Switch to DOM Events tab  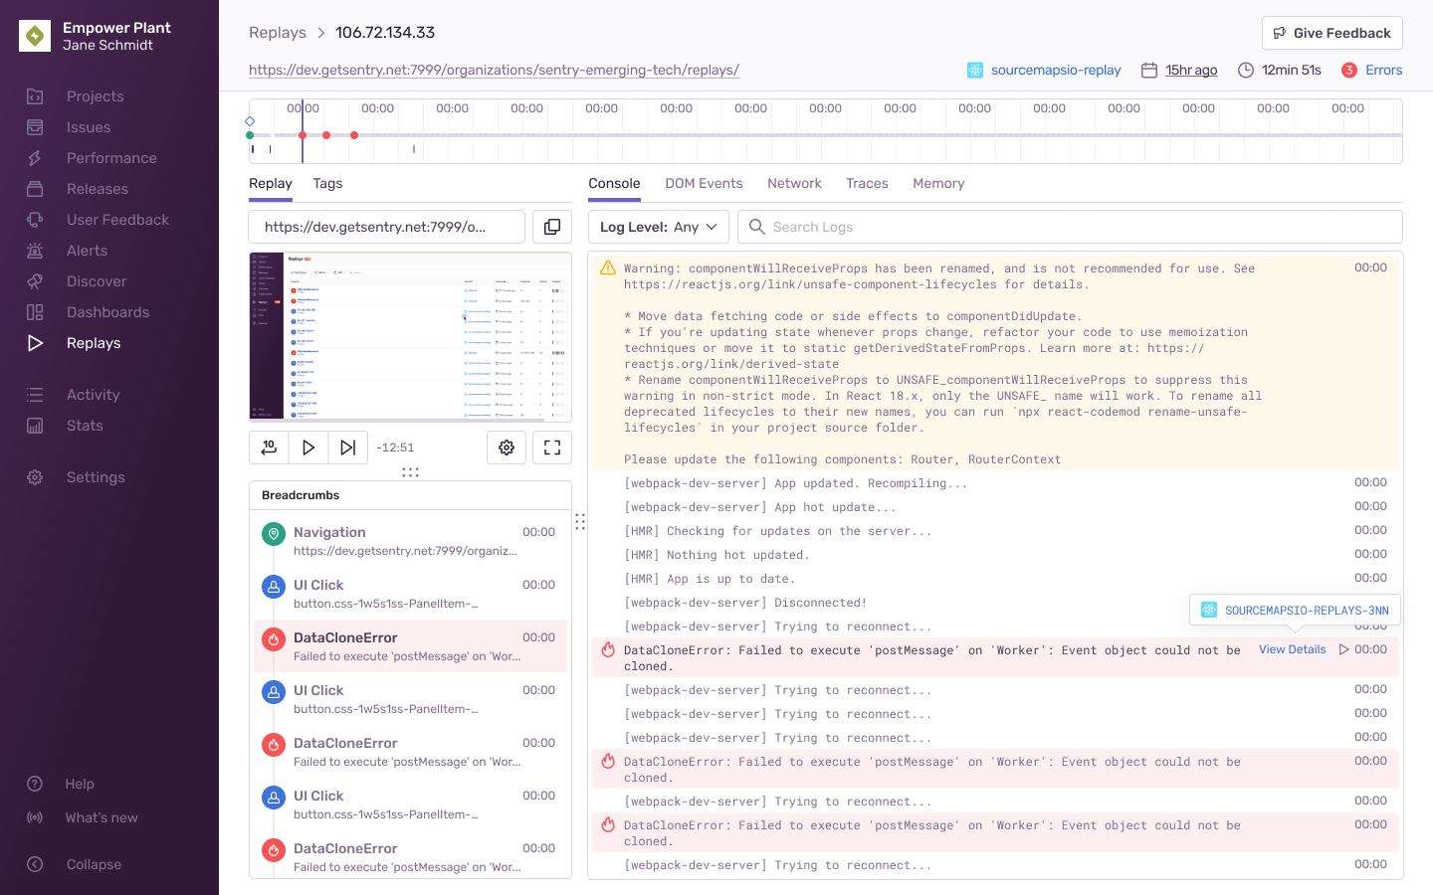(x=704, y=183)
